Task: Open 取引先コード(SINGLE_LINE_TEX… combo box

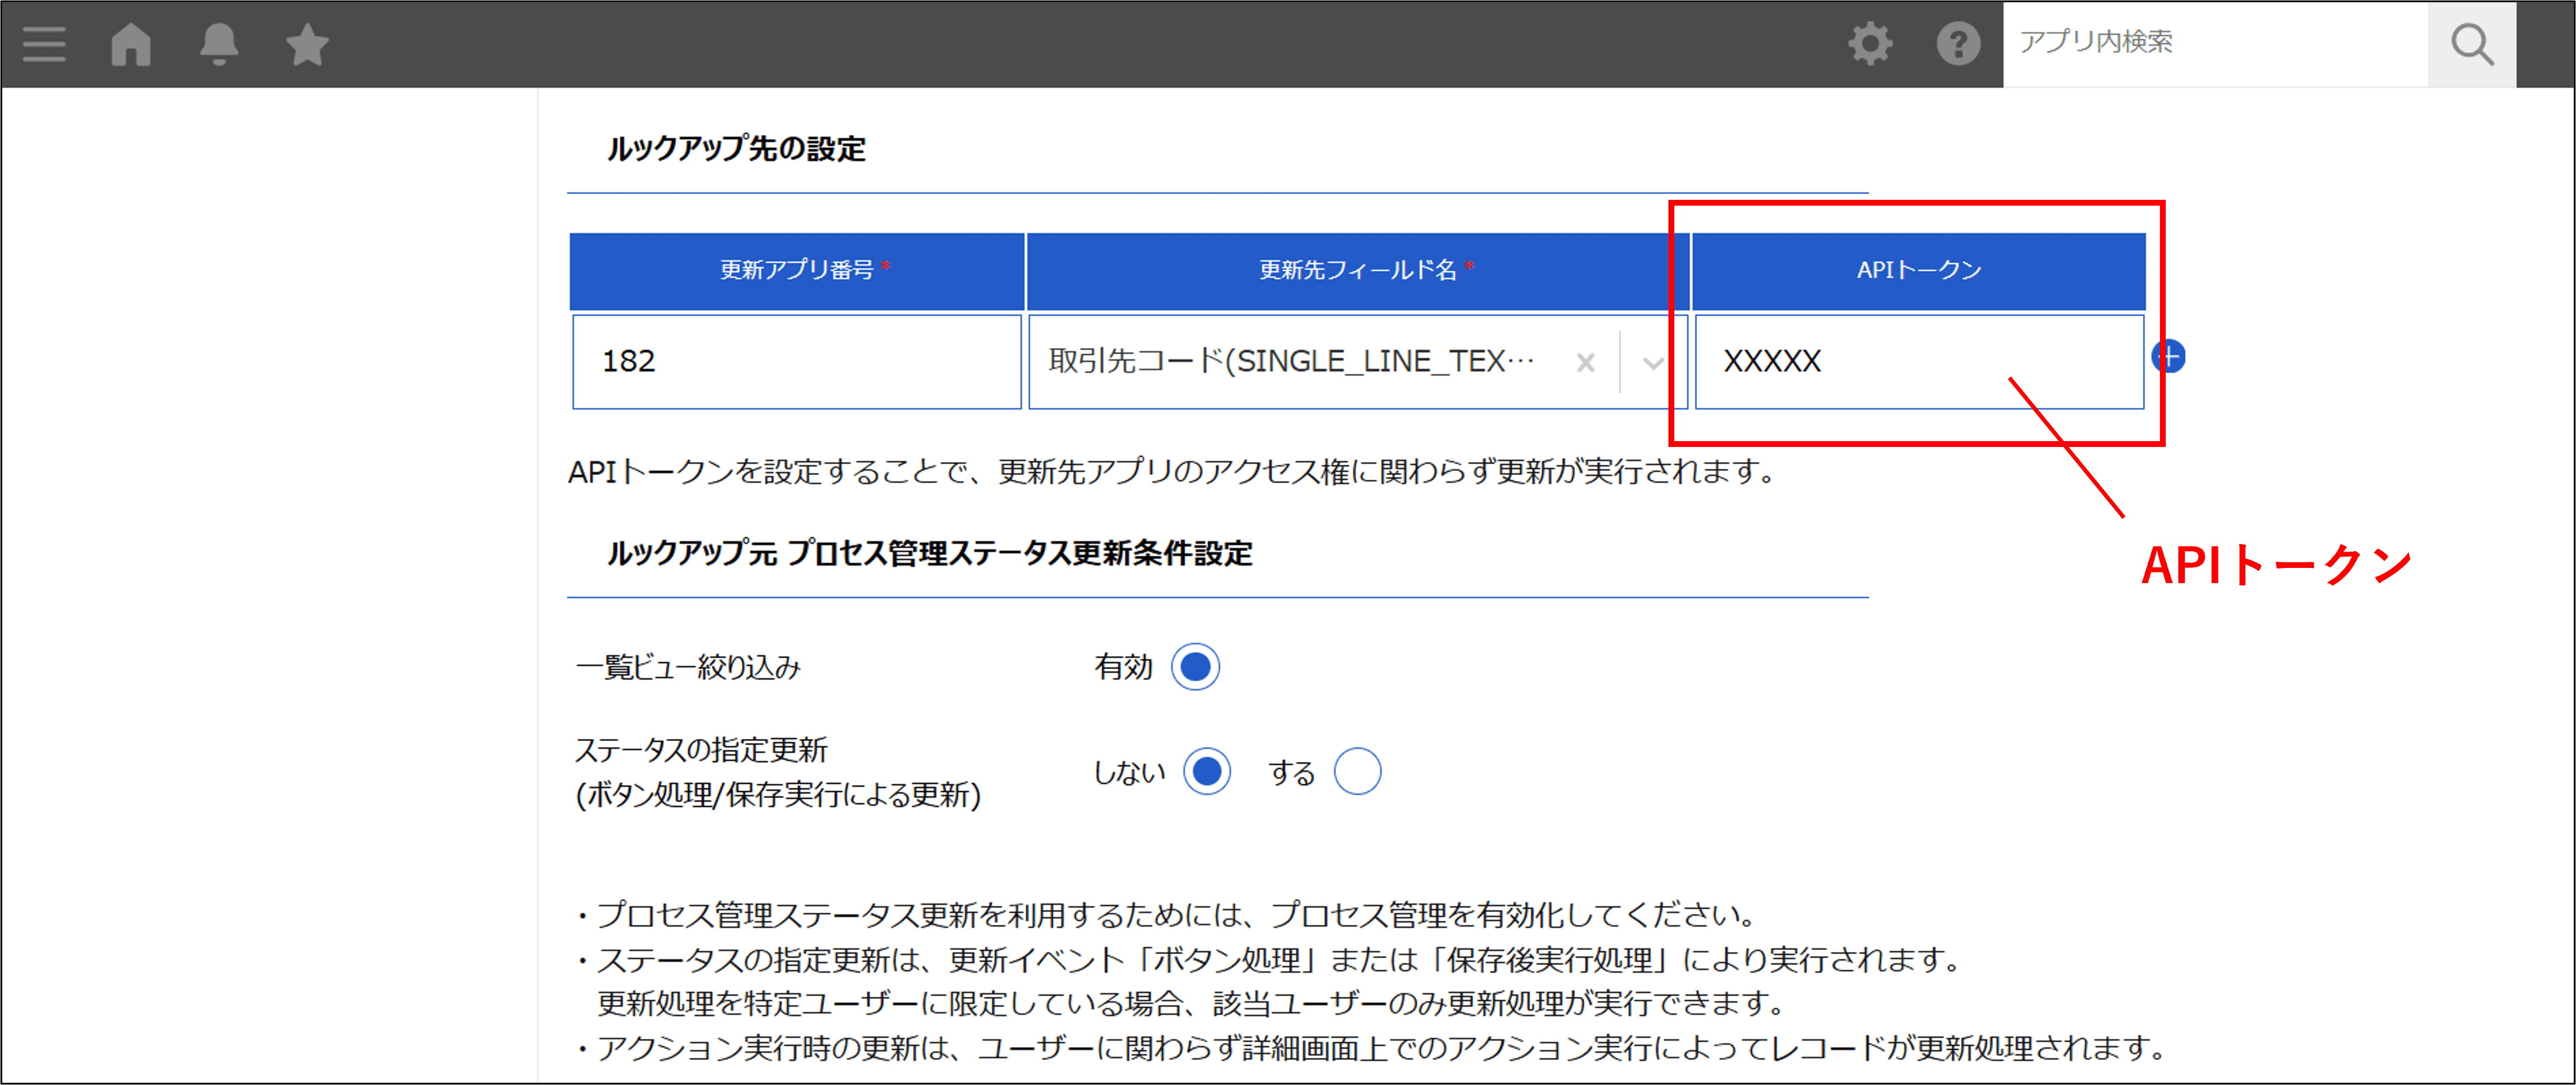Action: point(1290,362)
